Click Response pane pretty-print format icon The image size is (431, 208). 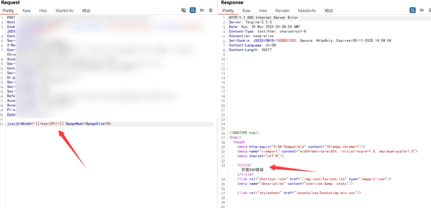point(413,10)
